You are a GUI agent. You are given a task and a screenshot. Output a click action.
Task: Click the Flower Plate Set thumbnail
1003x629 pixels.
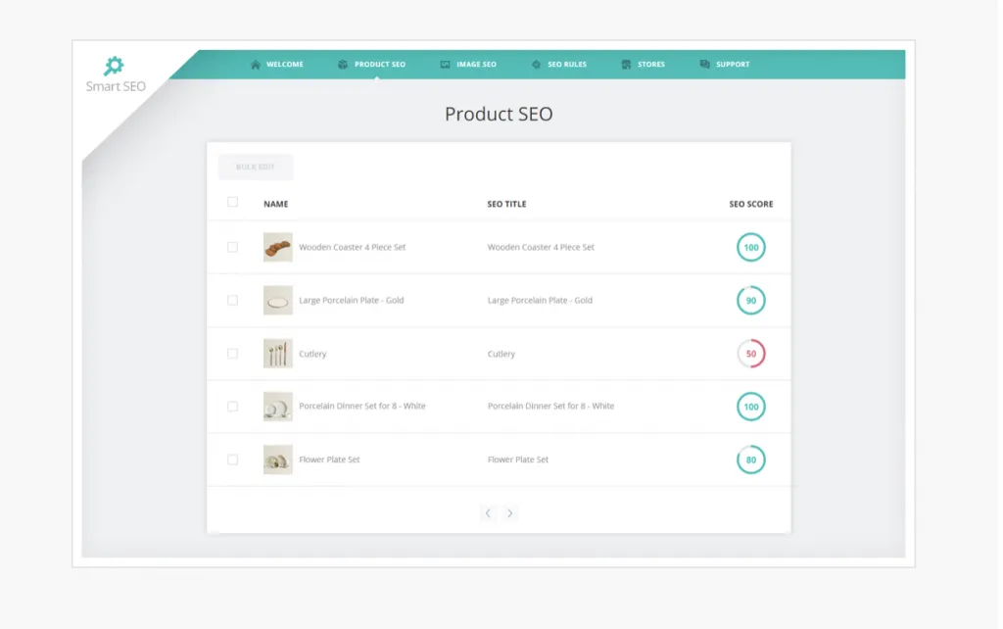(277, 460)
